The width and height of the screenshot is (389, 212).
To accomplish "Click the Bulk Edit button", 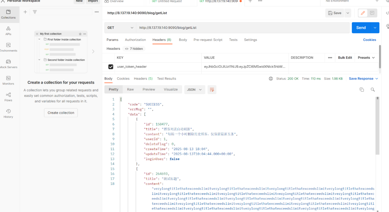I will coord(345,58).
